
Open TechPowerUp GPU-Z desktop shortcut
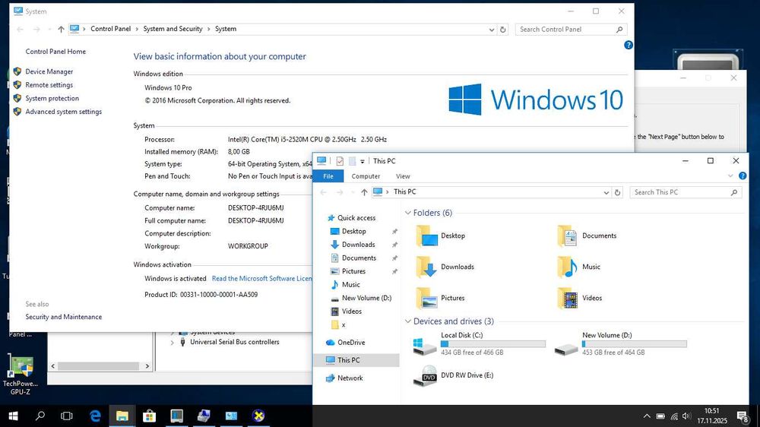tap(21, 374)
